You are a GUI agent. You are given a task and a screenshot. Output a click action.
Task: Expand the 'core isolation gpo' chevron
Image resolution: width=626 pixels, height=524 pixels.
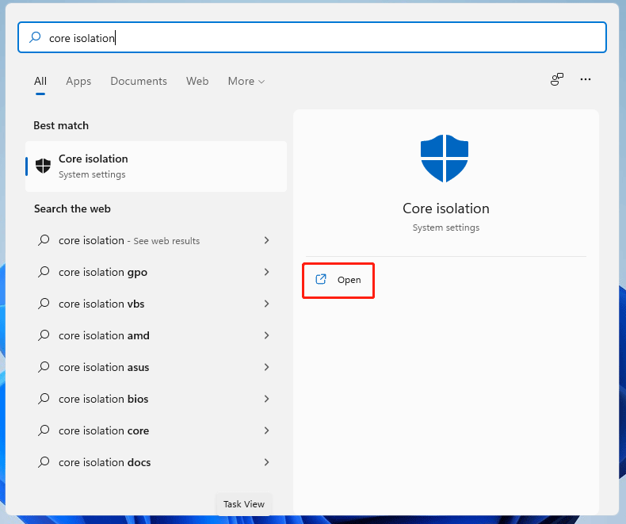pos(267,272)
